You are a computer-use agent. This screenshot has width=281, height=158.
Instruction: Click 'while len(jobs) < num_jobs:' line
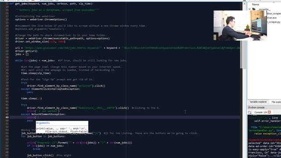(35, 61)
